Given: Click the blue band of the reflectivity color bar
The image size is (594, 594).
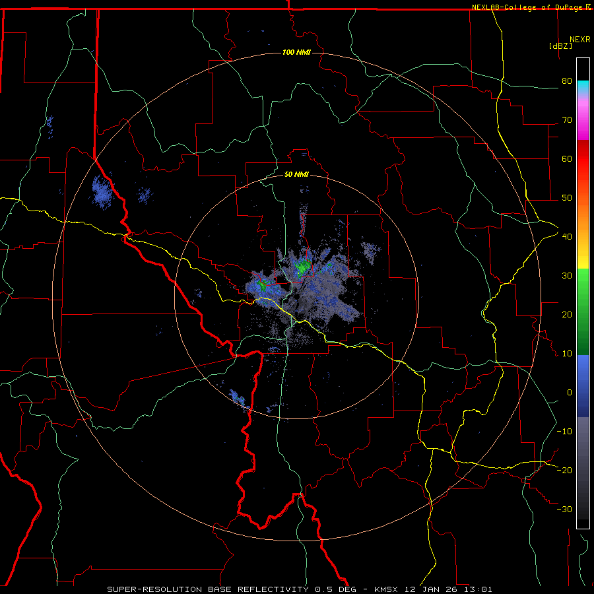Looking at the screenshot, I should click(583, 386).
